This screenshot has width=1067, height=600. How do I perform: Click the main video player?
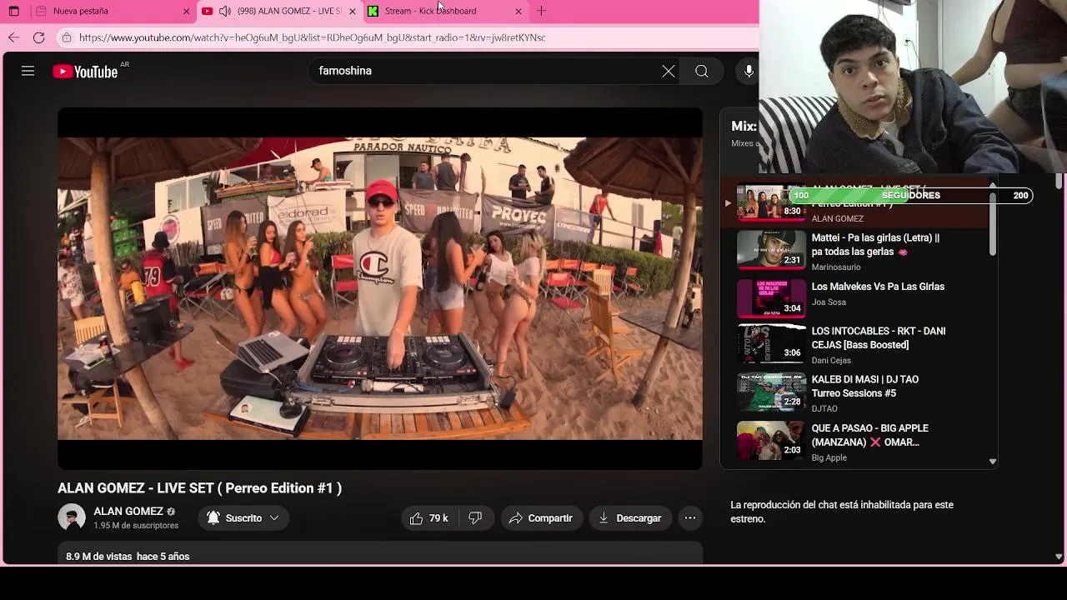[x=380, y=288]
